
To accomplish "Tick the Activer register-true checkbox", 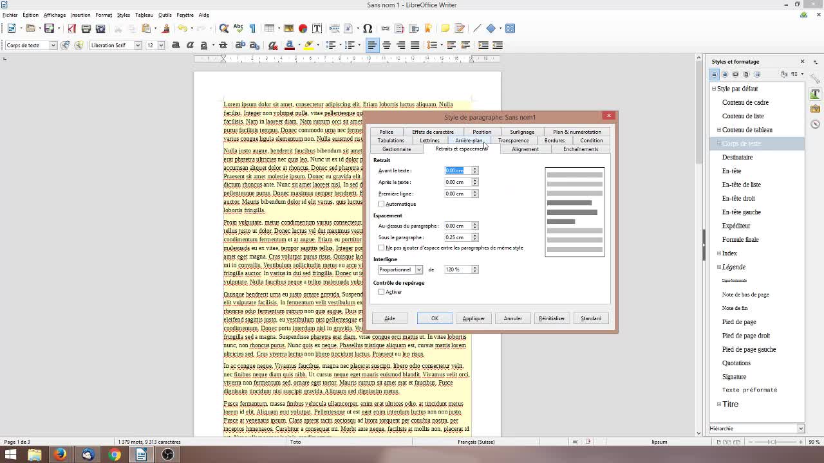I will [382, 292].
